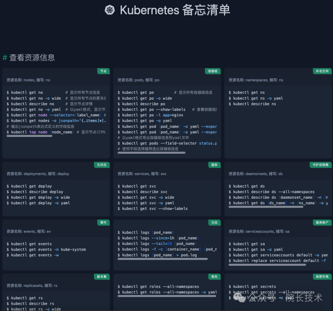Screen dimensions: 333x311
Task: Click the nodes card horizontal scrollbar
Action: tap(29, 136)
